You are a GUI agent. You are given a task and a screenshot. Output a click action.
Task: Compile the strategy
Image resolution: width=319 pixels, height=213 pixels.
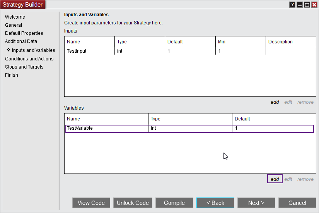174,203
